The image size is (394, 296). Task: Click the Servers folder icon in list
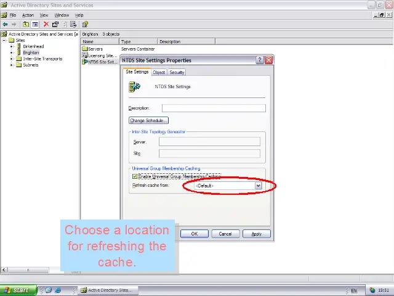[x=85, y=49]
